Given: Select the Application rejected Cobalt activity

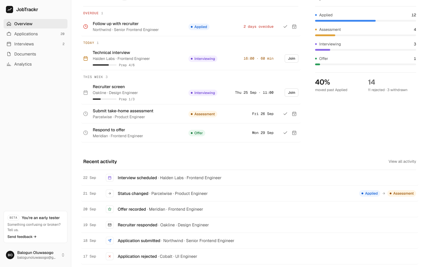Looking at the screenshot, I should point(250,256).
